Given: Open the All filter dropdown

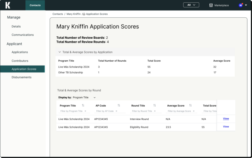Looking at the screenshot, I should click(191, 5).
